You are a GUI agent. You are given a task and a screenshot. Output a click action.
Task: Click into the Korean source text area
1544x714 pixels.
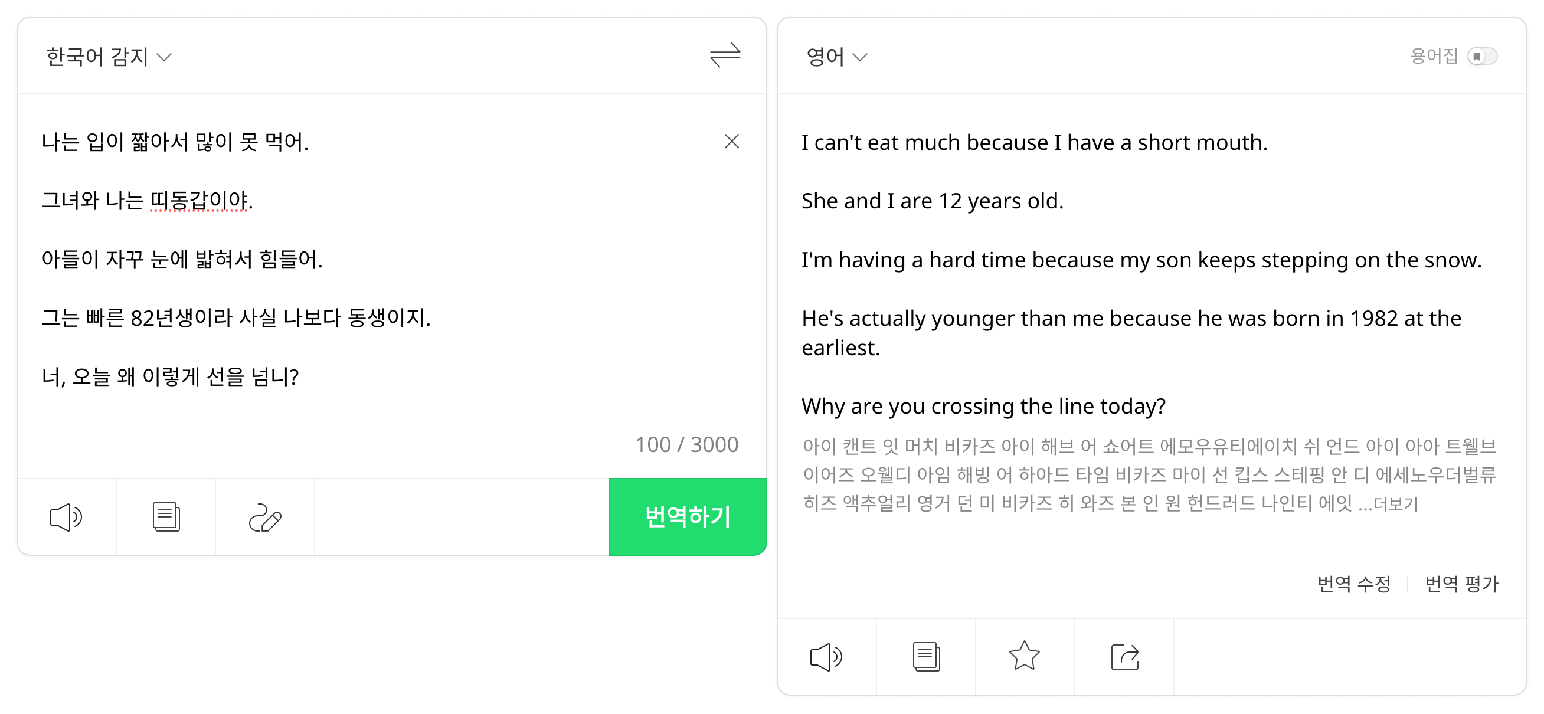click(384, 408)
